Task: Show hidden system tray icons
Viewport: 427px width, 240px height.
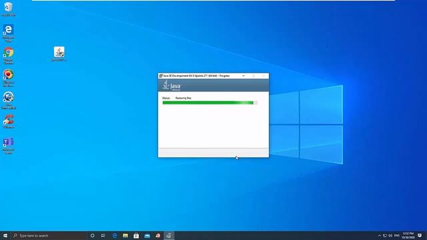Action: [380, 235]
